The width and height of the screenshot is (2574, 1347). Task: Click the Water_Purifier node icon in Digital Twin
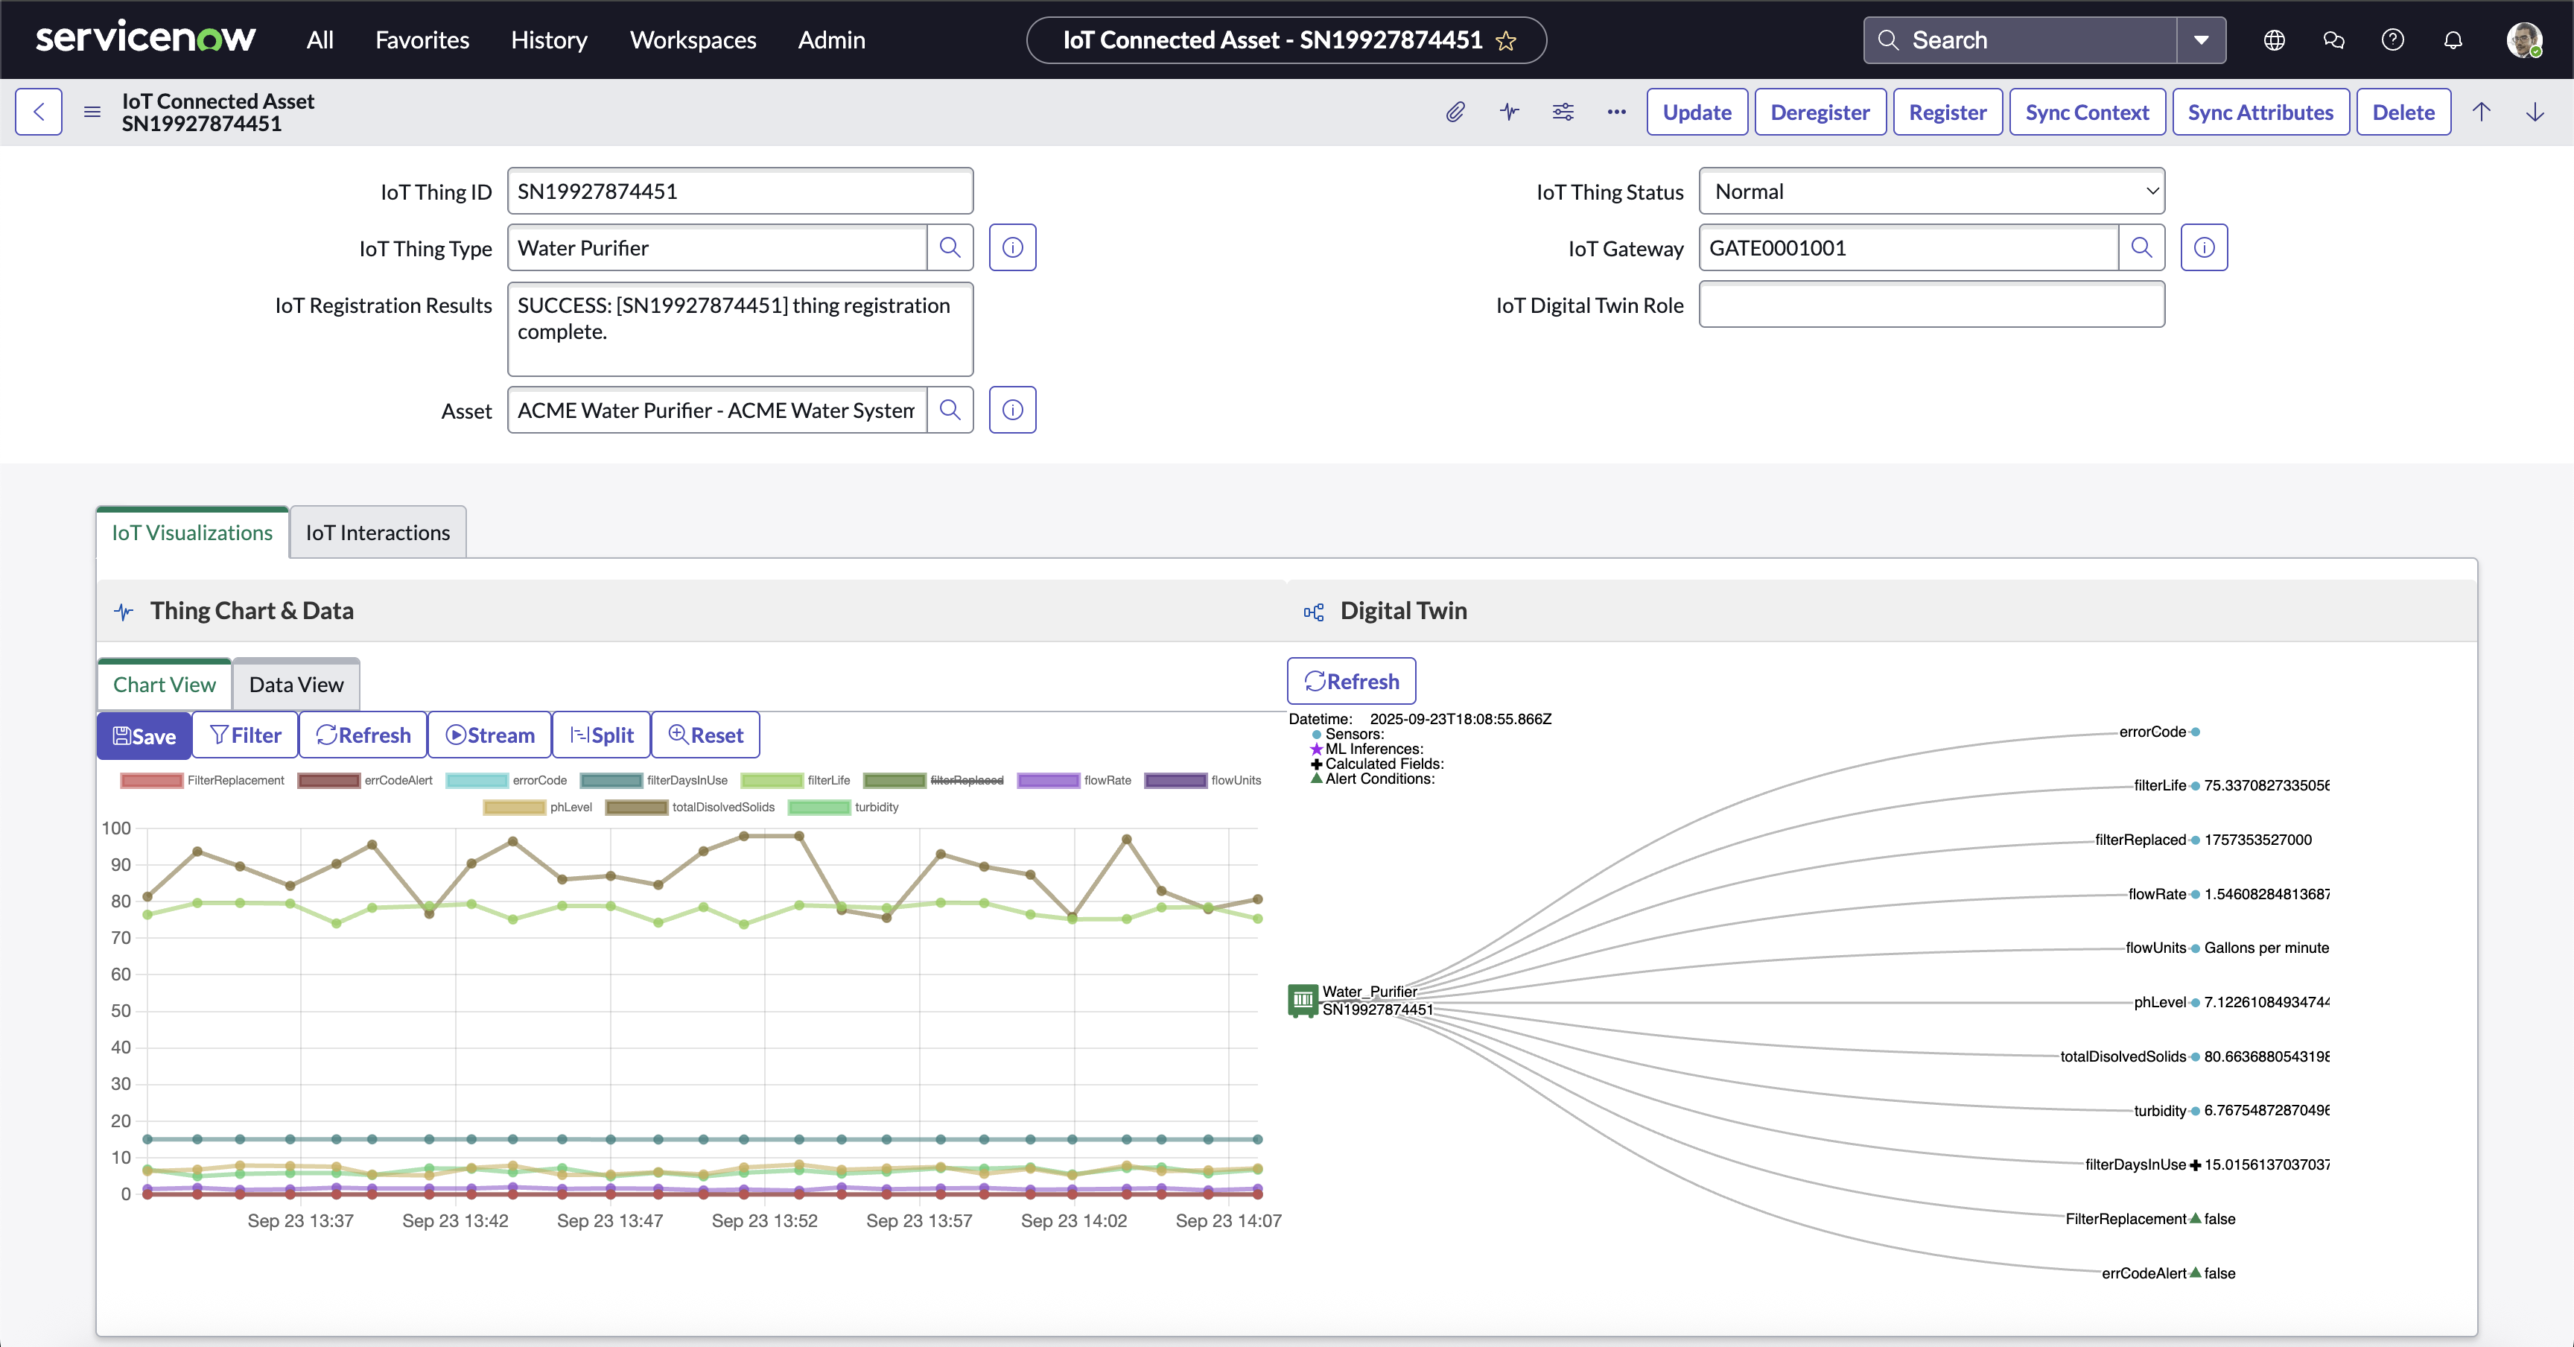[x=1303, y=1001]
